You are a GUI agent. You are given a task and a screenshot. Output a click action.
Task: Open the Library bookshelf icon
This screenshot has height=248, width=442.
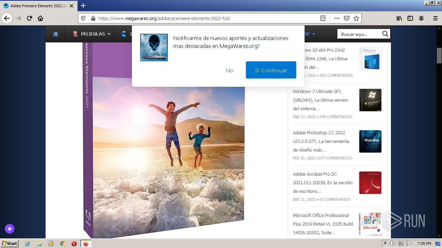click(399, 18)
